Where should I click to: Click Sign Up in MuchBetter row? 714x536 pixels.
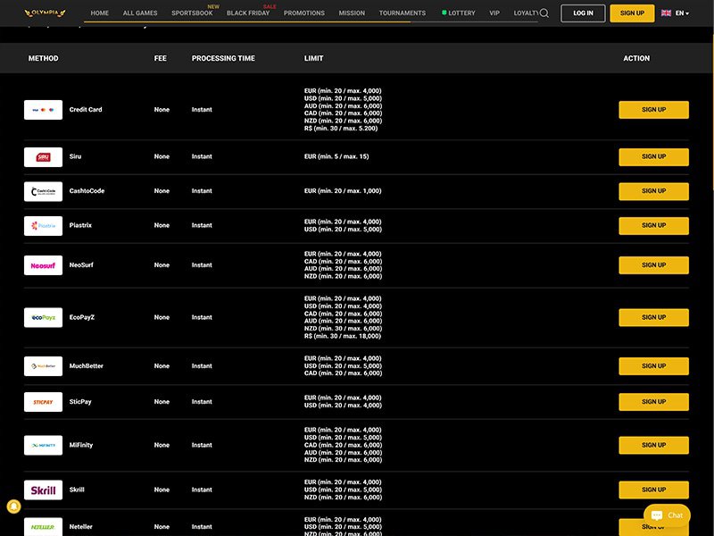pos(653,366)
